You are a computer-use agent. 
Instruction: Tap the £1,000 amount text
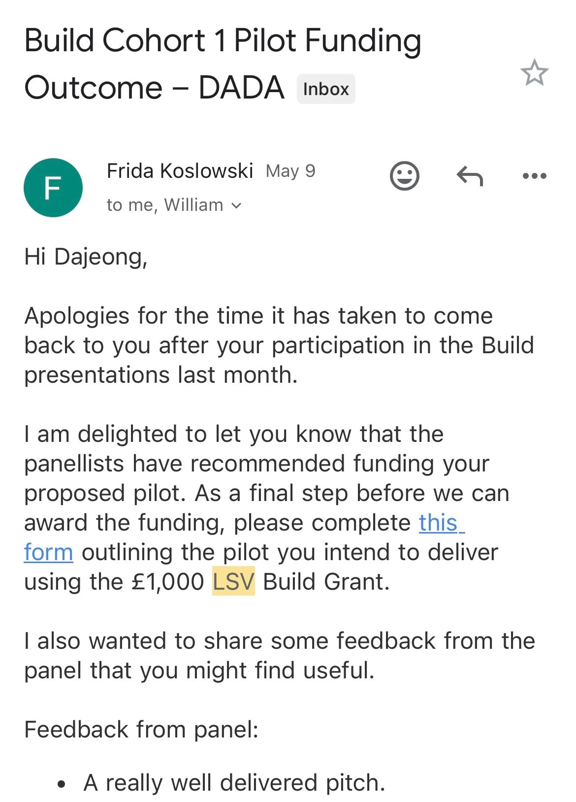click(x=167, y=582)
